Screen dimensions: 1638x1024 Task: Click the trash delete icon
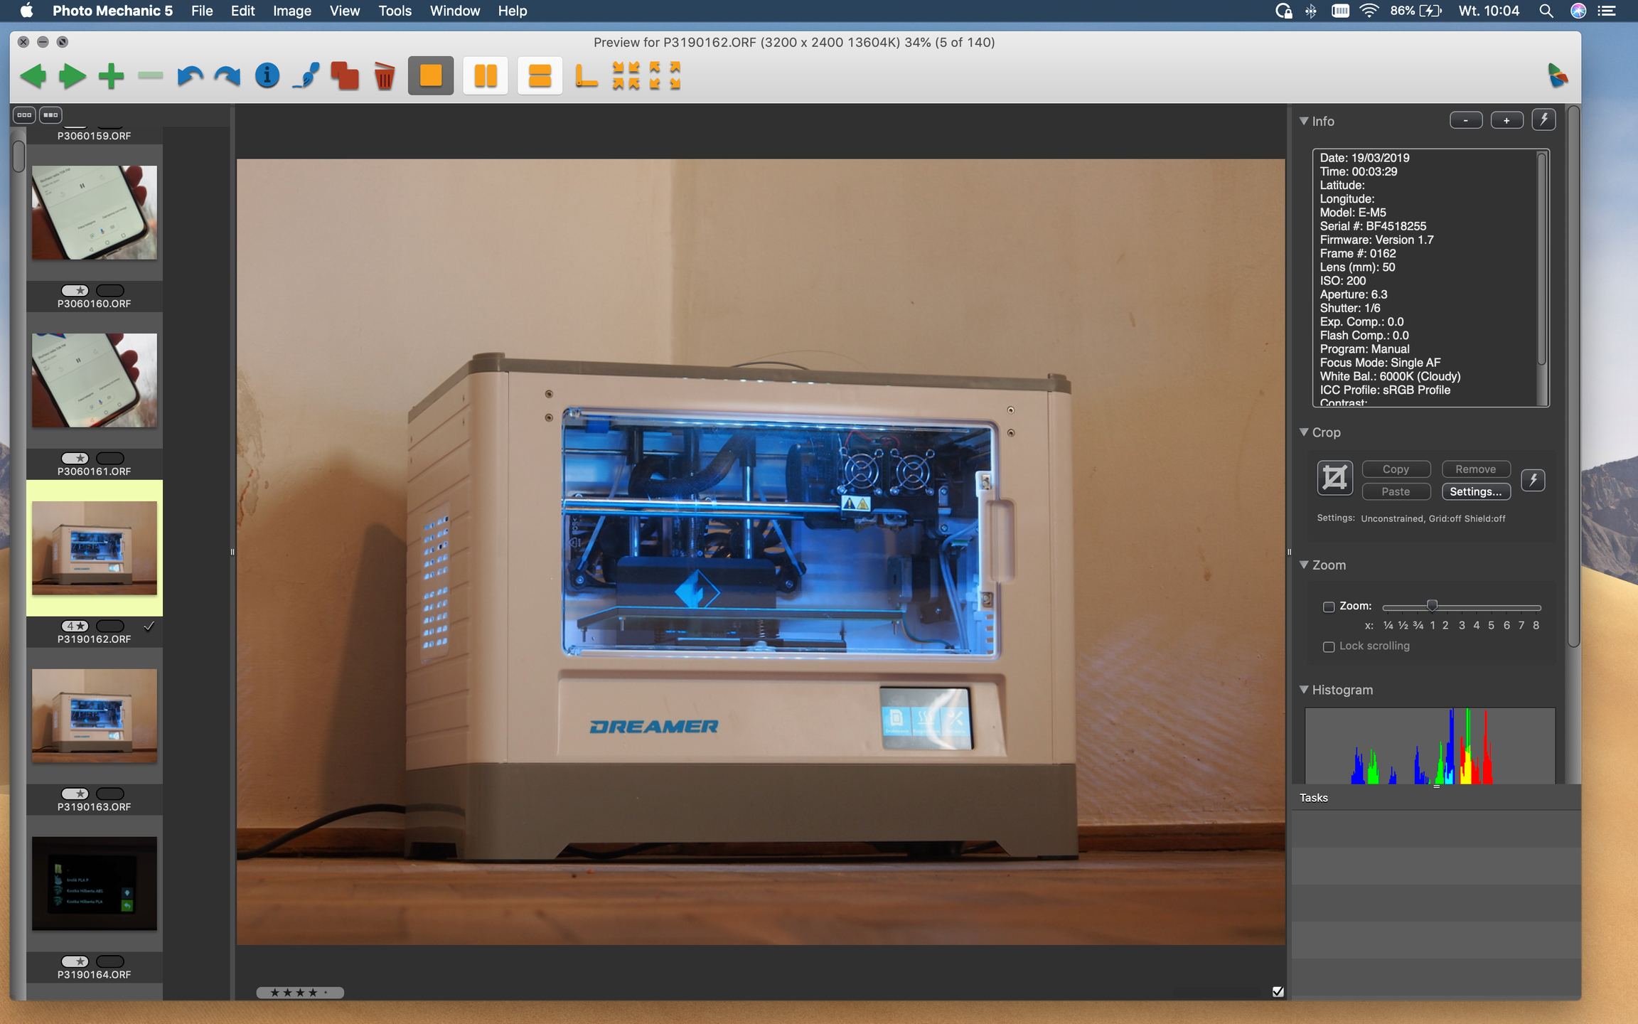click(384, 75)
